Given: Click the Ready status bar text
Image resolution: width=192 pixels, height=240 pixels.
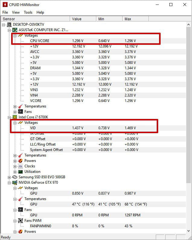Looking at the screenshot, I should (x=6, y=237).
